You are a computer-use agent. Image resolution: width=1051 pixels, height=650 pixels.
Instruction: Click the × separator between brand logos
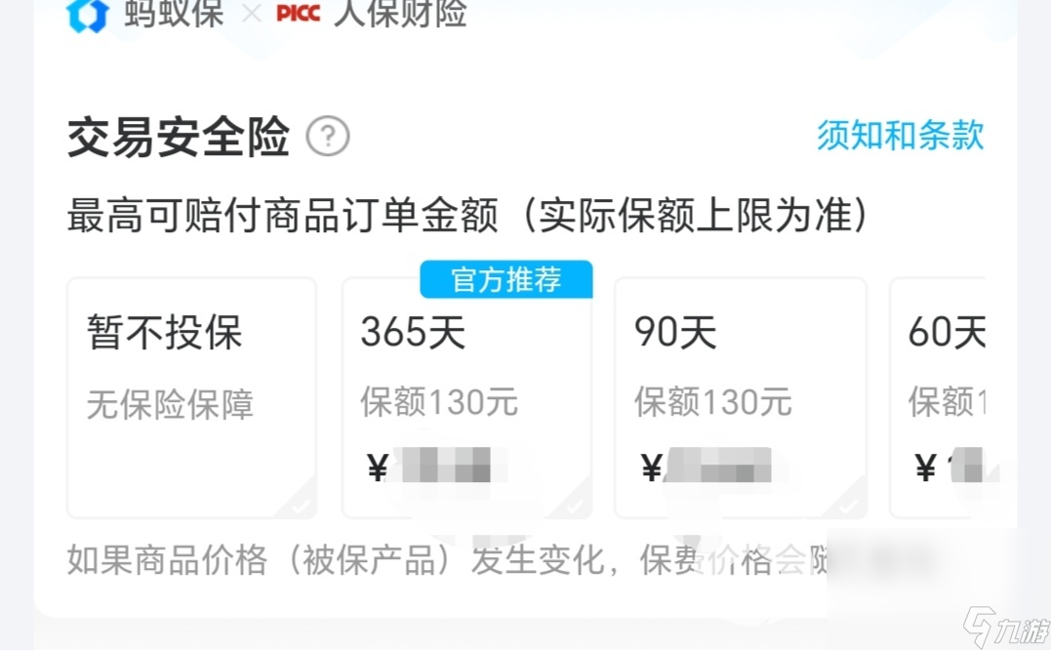[252, 14]
